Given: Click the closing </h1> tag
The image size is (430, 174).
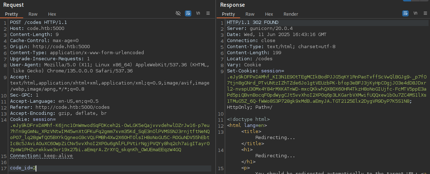Looking at the screenshot, I should tap(248, 162).
